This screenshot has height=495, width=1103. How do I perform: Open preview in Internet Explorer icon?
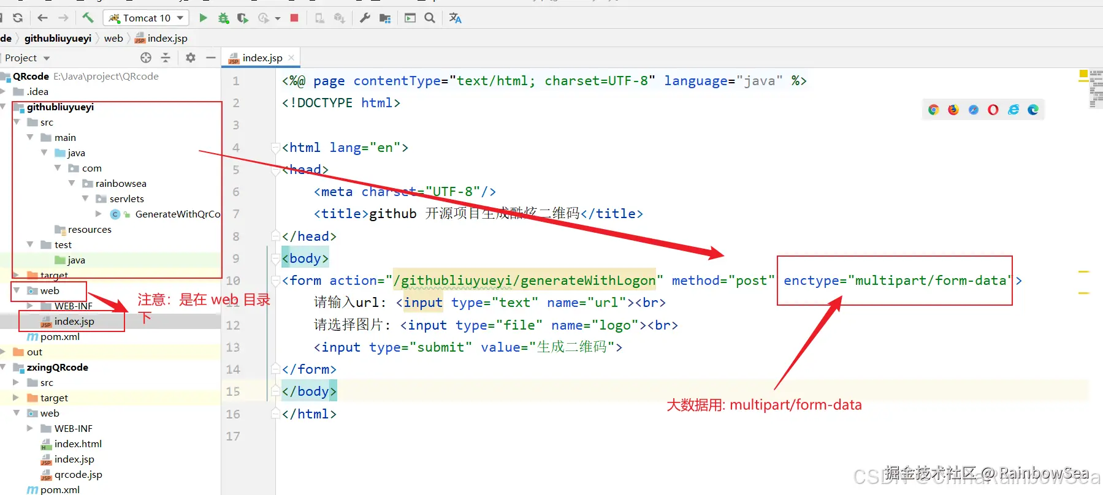point(1013,110)
